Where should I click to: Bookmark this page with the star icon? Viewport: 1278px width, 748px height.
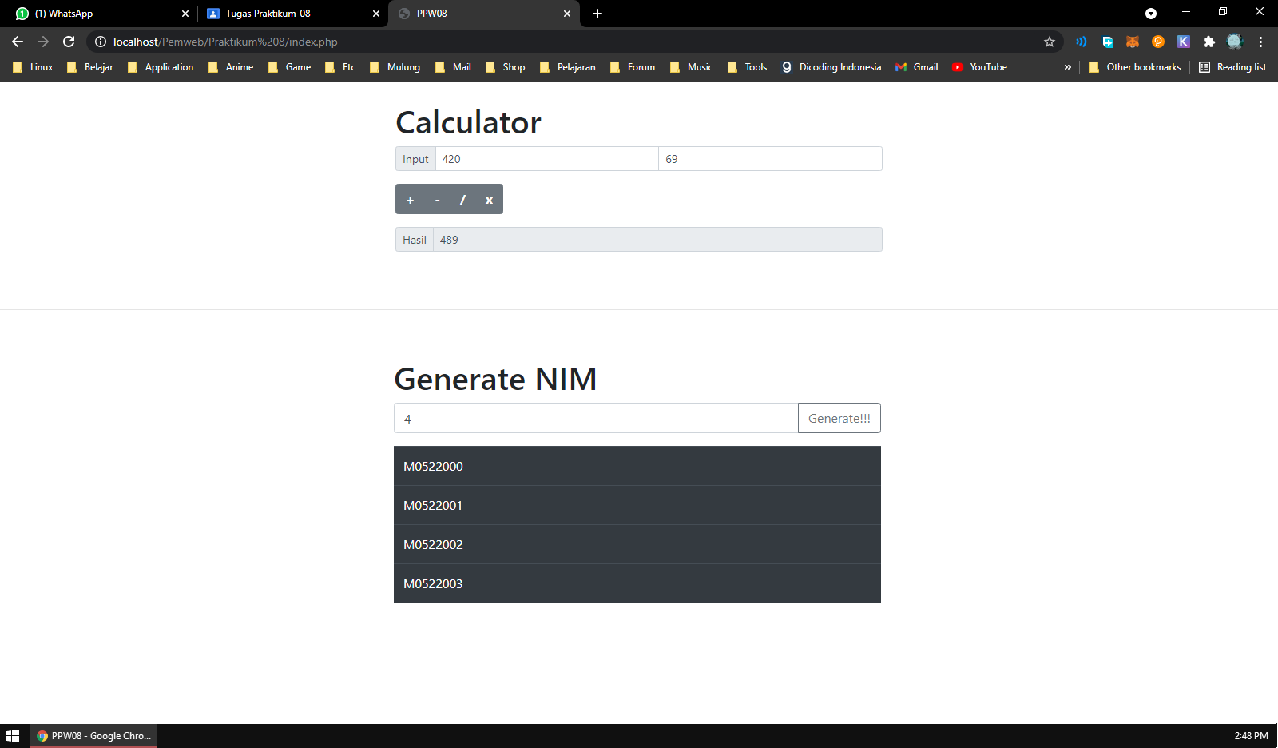click(1050, 42)
